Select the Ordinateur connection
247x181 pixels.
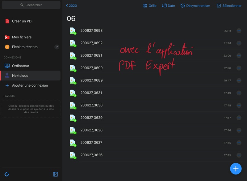(20, 66)
